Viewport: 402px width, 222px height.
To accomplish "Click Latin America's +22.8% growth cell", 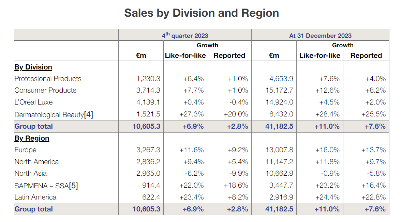I will pos(374,197).
